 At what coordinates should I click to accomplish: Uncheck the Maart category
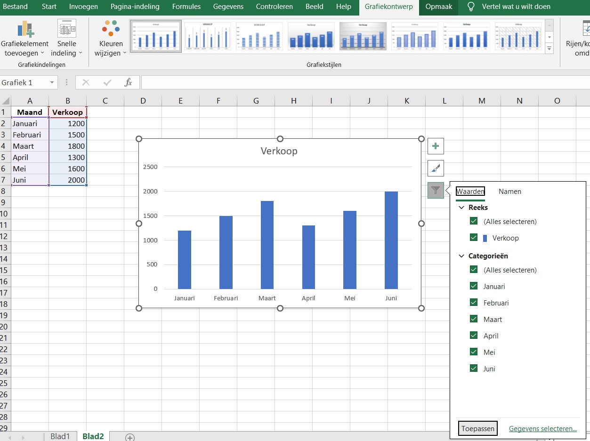pyautogui.click(x=473, y=319)
